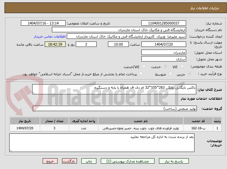Viewport: 227px width, 169px height.
Task: Click the بازگشت back button
Action: click(69, 161)
